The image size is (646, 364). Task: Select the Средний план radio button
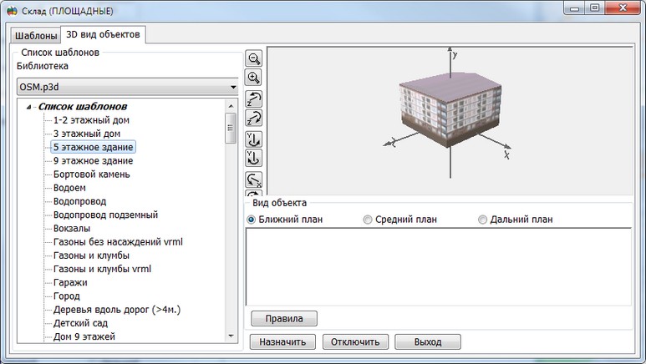(368, 220)
